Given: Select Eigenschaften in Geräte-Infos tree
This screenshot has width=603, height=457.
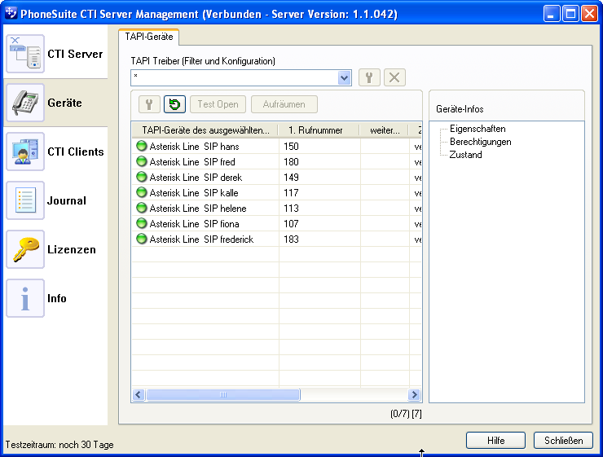Looking at the screenshot, I should [478, 129].
